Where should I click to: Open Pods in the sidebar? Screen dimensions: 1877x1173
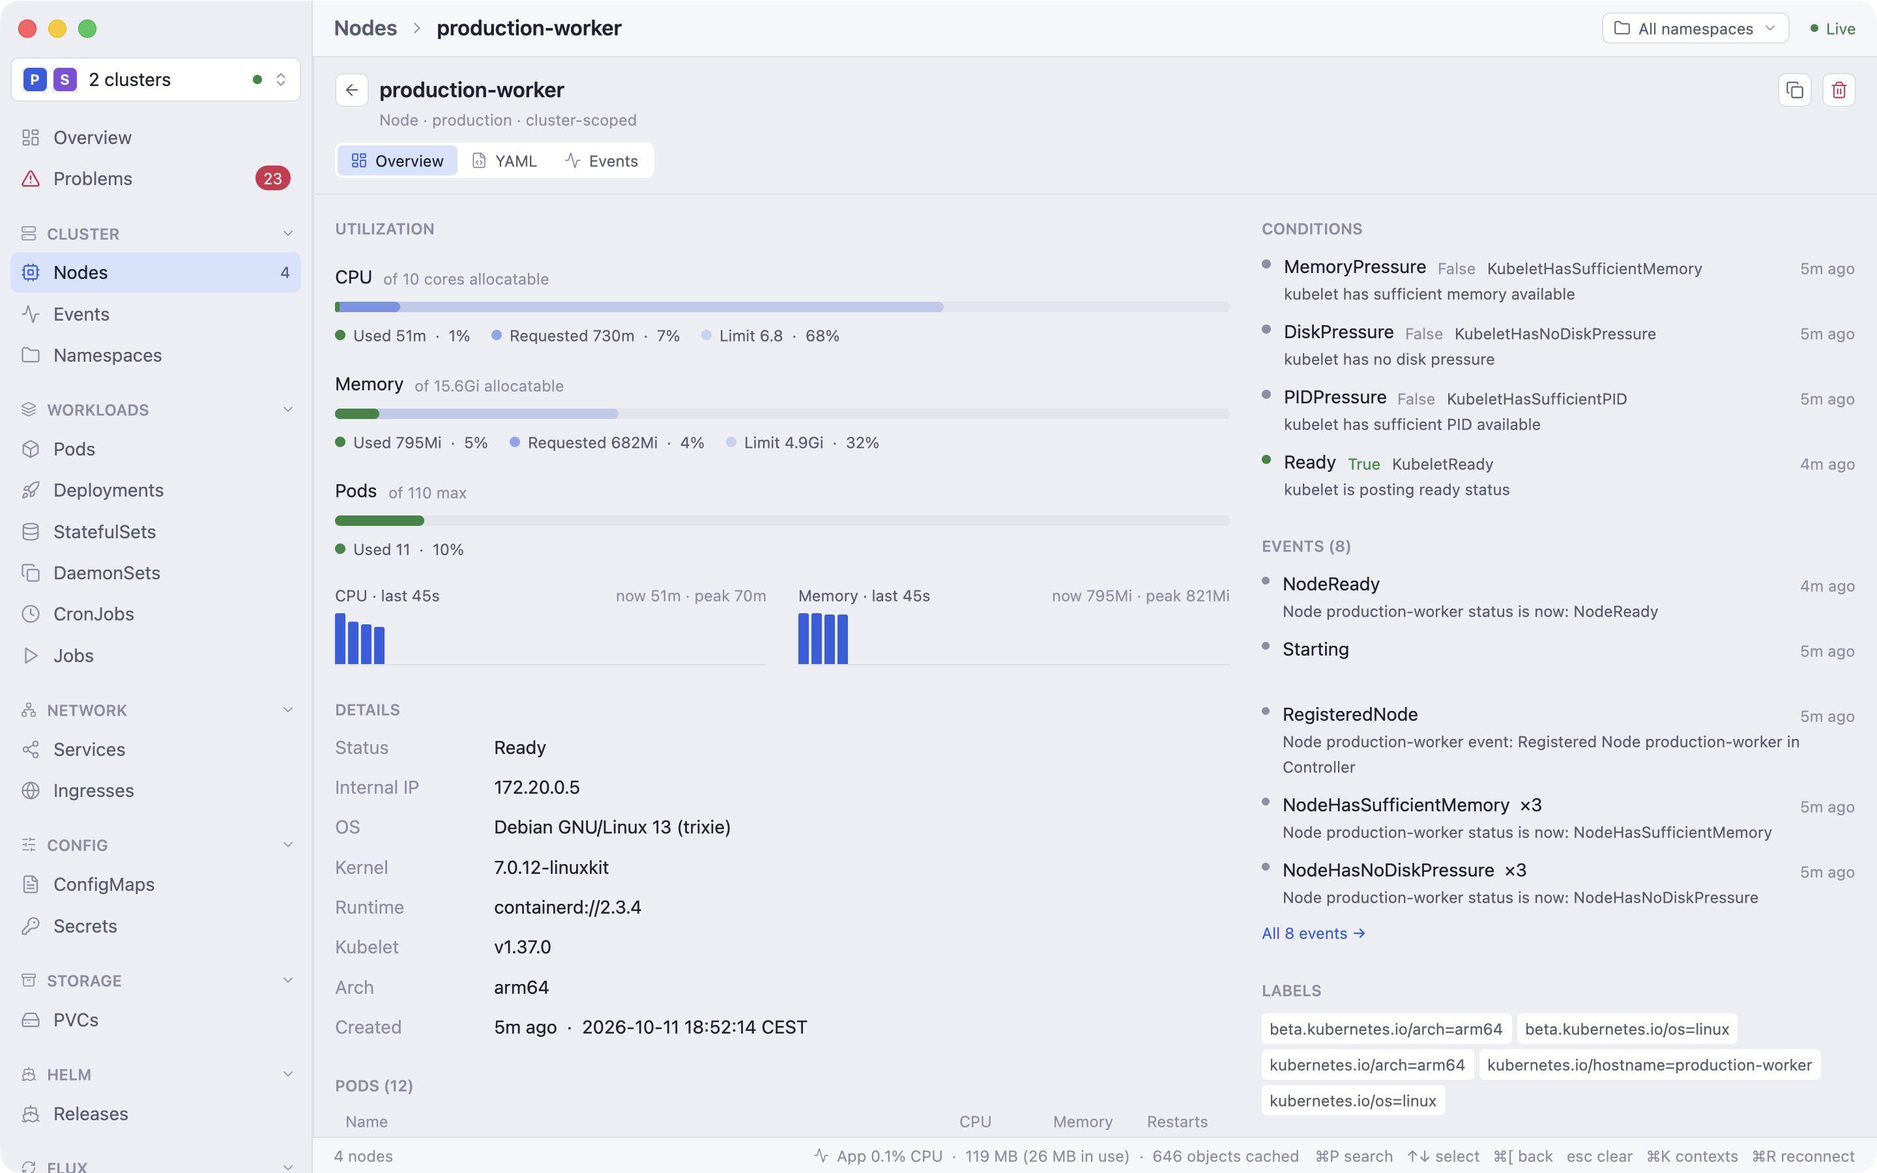pyautogui.click(x=155, y=449)
